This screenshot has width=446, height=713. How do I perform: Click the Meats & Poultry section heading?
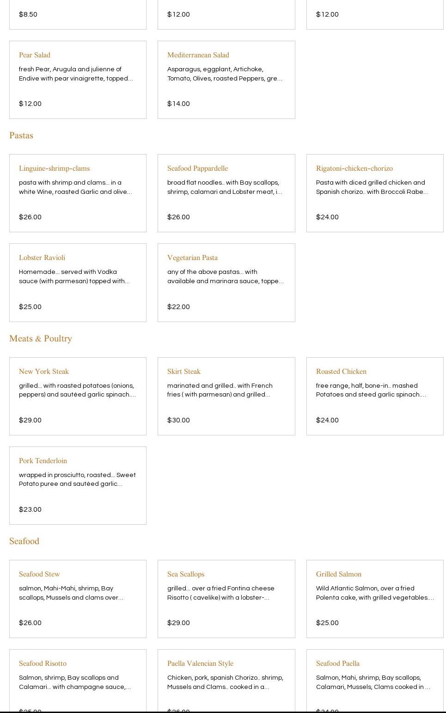[41, 339]
